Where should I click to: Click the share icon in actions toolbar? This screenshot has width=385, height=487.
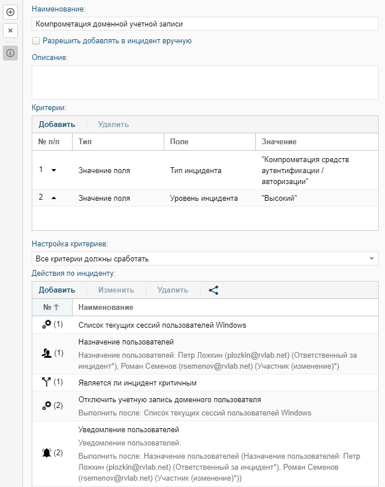pos(214,290)
